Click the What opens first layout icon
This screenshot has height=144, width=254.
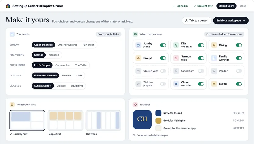tap(12, 105)
